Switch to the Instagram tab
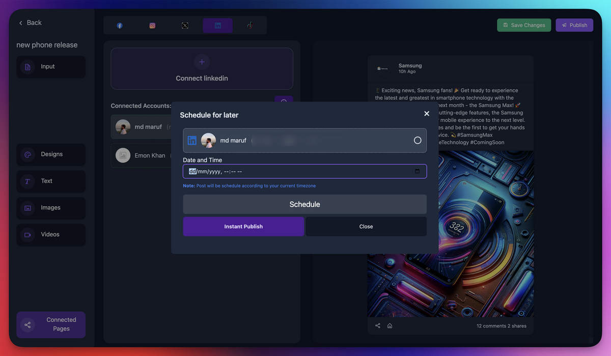 [152, 25]
